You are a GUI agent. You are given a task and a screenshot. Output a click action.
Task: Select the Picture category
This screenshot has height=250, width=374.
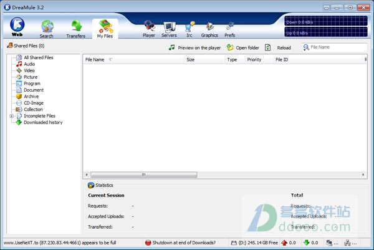point(31,77)
